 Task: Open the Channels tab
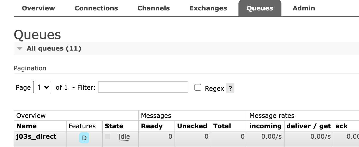[154, 8]
